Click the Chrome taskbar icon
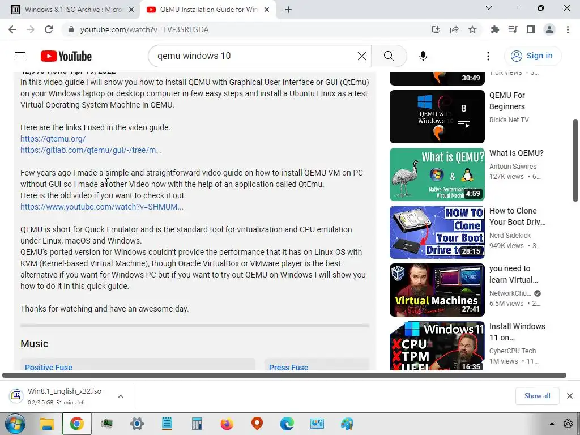Viewport: 580px width, 435px height. tap(77, 424)
